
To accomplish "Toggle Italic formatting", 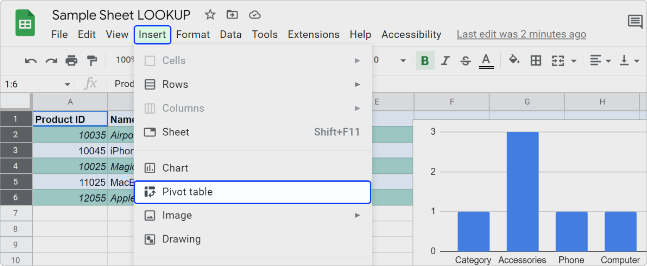I will tap(445, 61).
